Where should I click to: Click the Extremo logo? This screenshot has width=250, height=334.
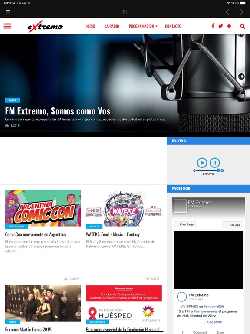(x=45, y=26)
